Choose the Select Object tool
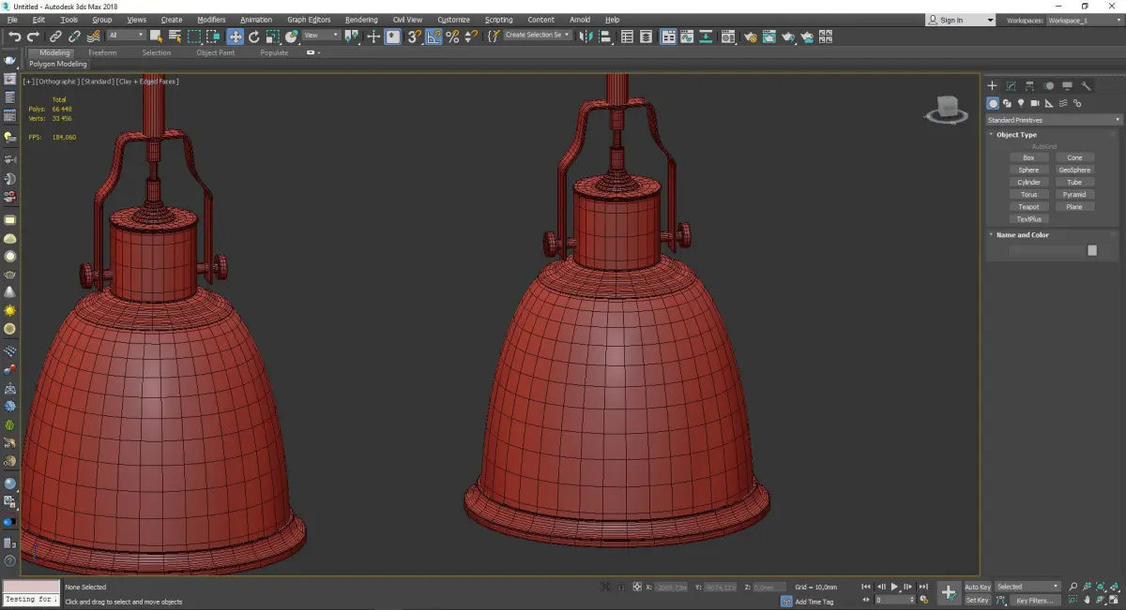This screenshot has height=610, width=1126. [156, 37]
